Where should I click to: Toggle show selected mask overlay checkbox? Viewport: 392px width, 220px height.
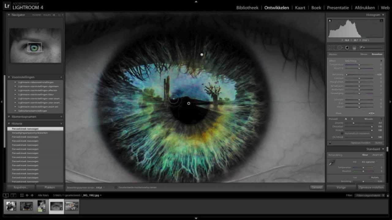coord(116,187)
